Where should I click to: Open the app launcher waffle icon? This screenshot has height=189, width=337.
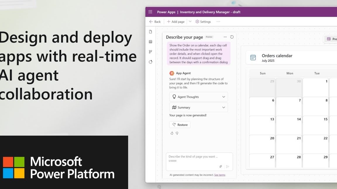pos(150,12)
